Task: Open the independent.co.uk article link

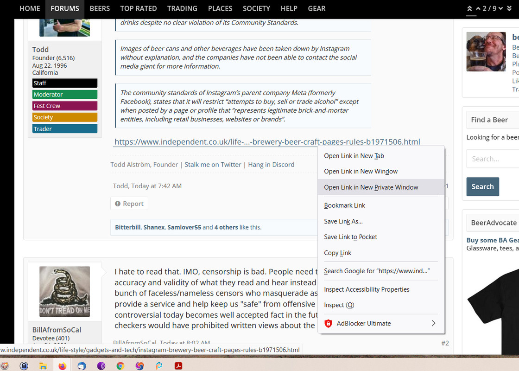Action: coord(267,142)
